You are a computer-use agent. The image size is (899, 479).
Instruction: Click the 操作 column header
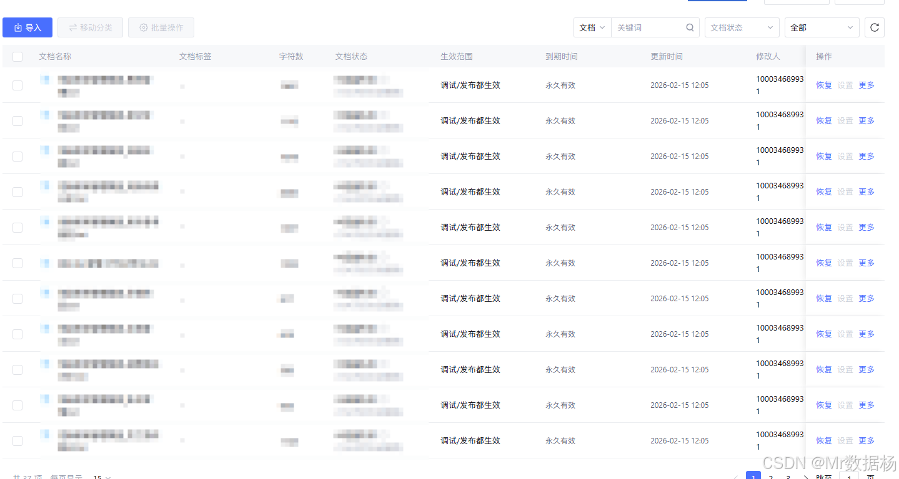[824, 57]
